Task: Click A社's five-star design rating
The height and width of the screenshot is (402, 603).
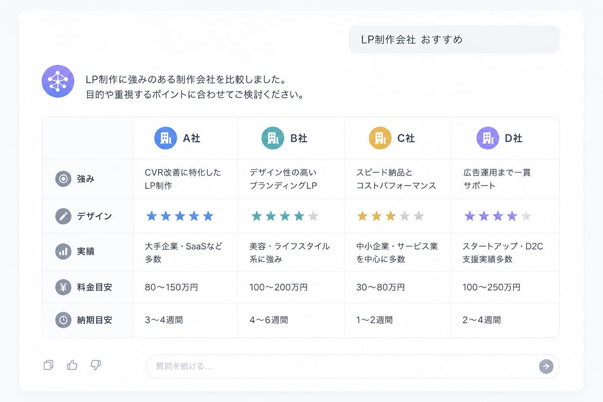Action: point(180,216)
